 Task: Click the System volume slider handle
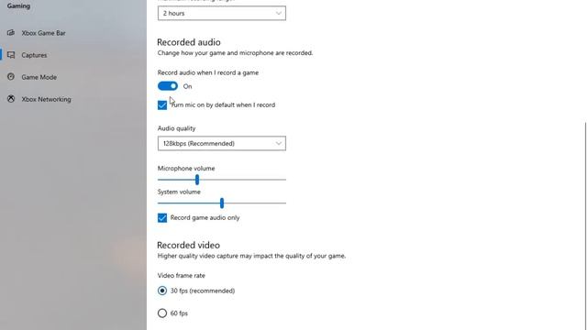pyautogui.click(x=222, y=203)
